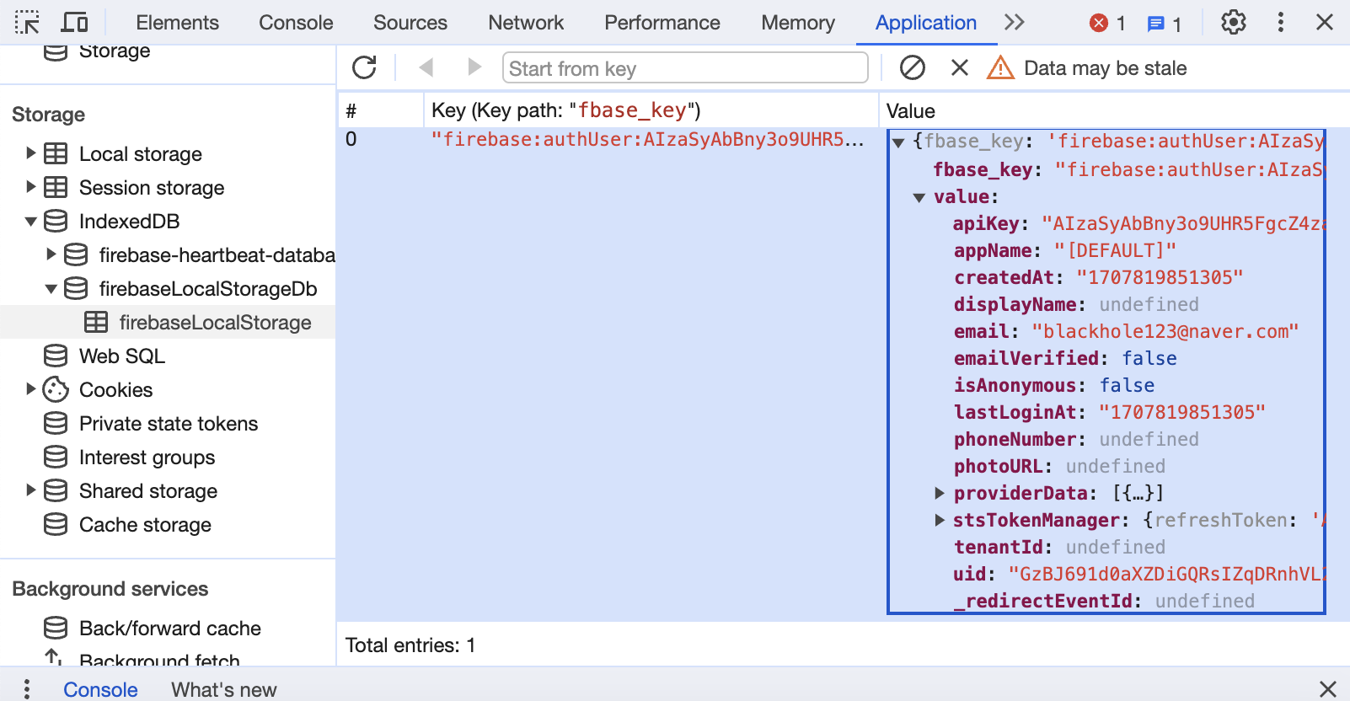Go to next page of entries
The image size is (1350, 701).
[x=474, y=67]
